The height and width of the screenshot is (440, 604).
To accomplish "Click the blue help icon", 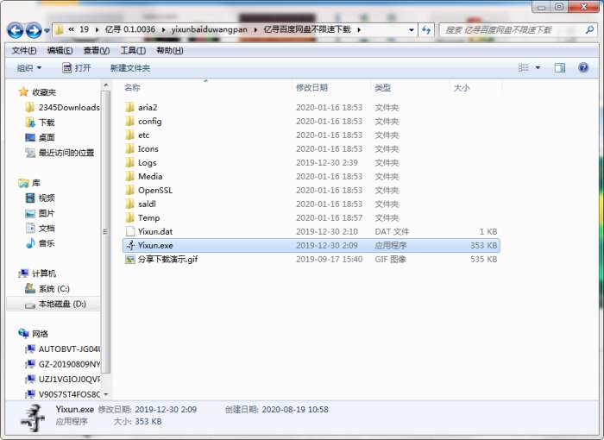I will tap(583, 68).
